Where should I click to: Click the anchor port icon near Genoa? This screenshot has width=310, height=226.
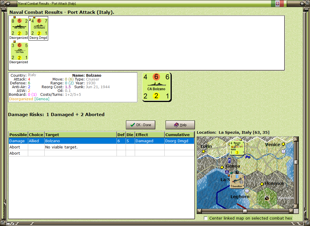click(227, 172)
